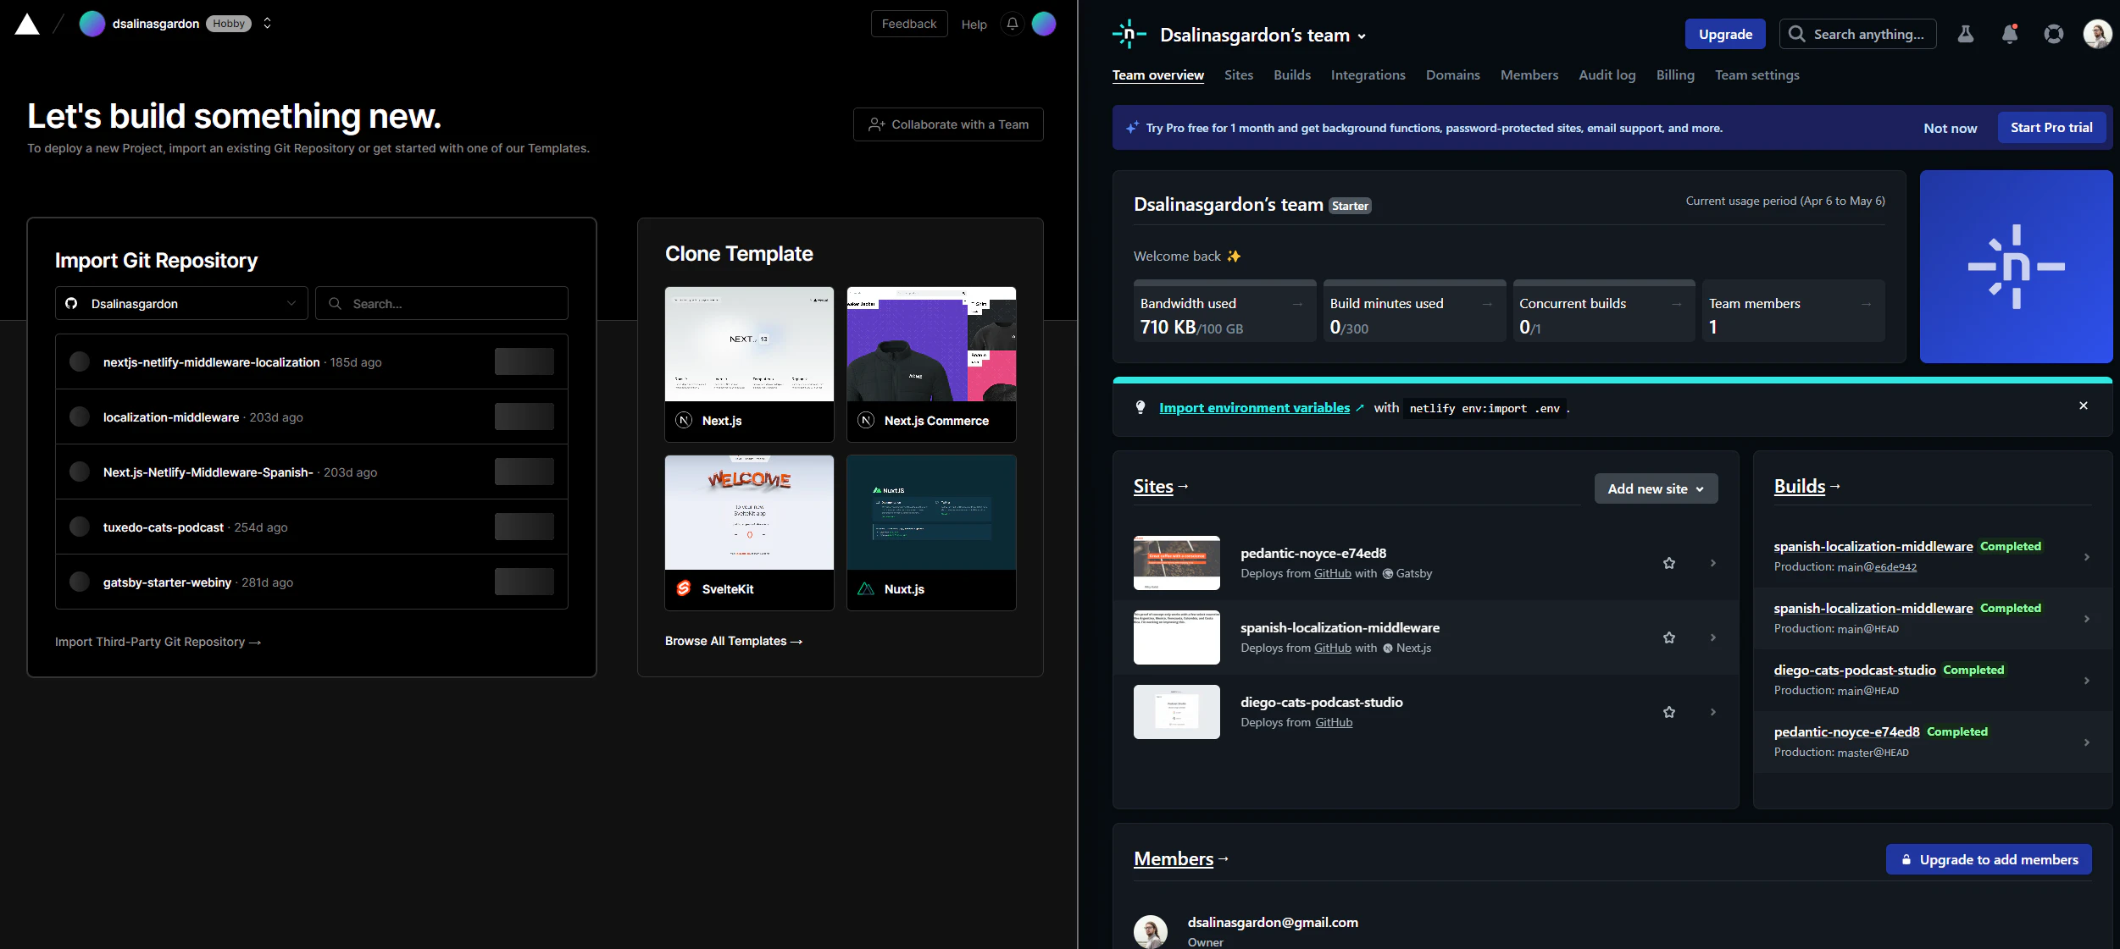Open Import environment variables link
Viewport: 2120px width, 949px height.
coord(1255,407)
